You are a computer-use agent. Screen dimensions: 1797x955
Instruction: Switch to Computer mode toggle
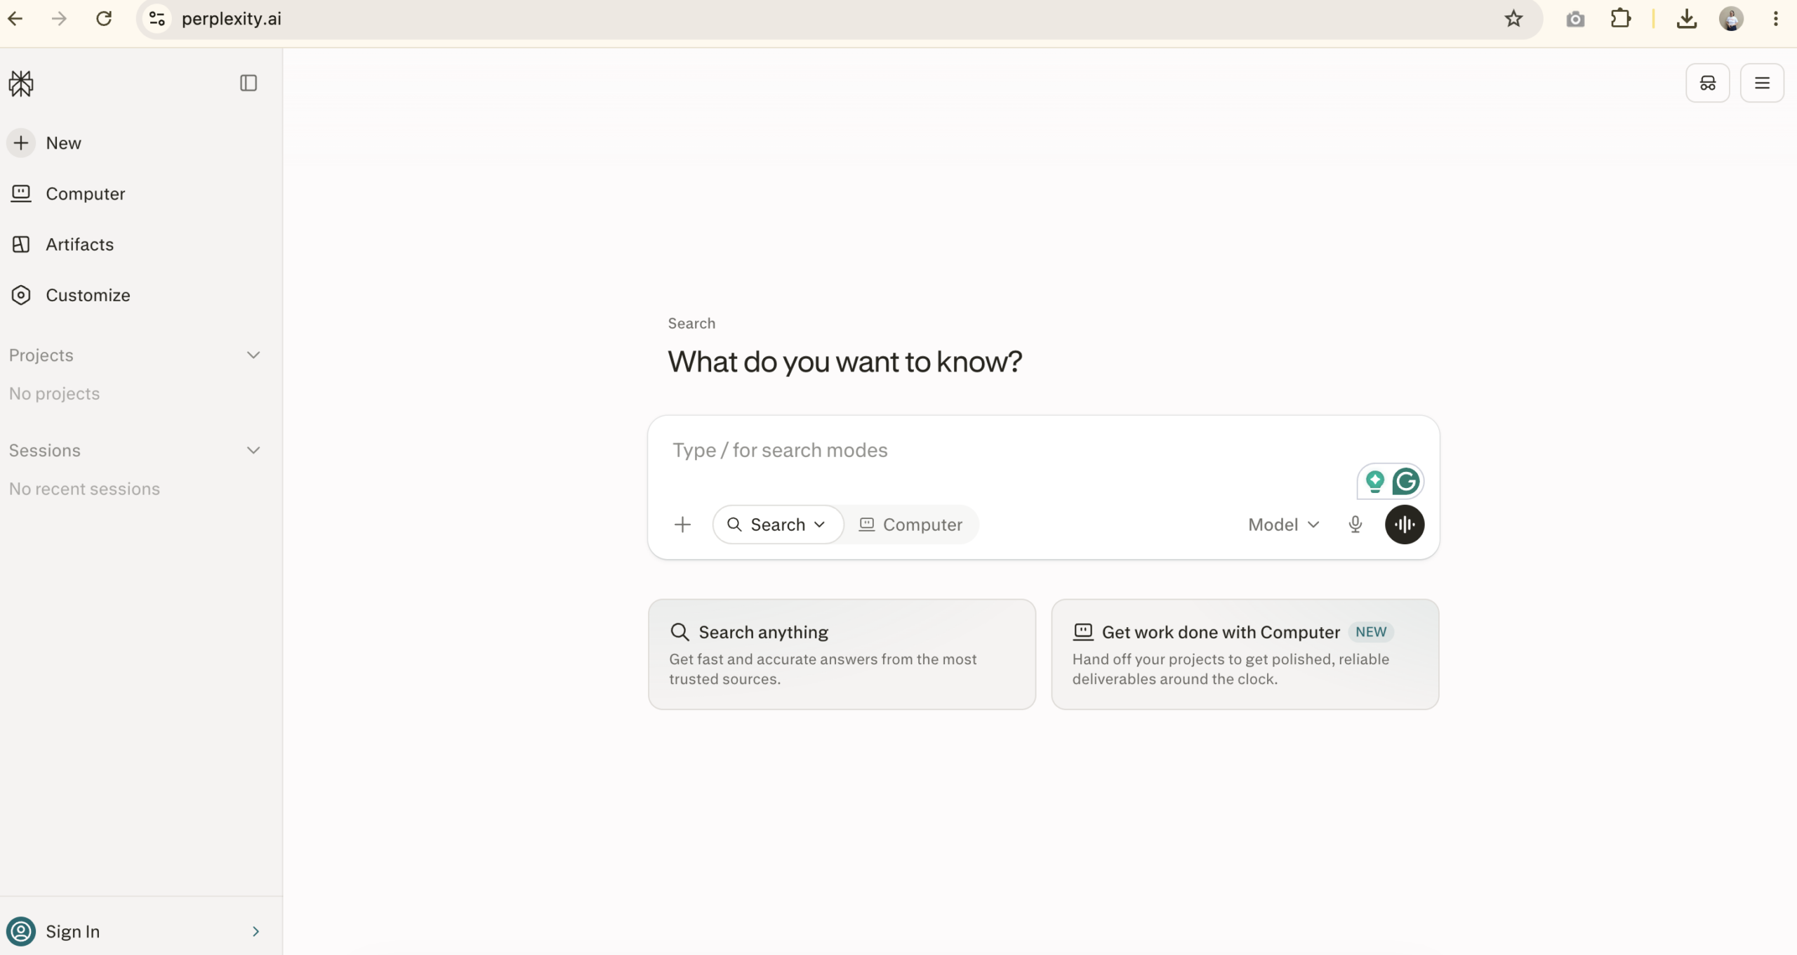910,525
